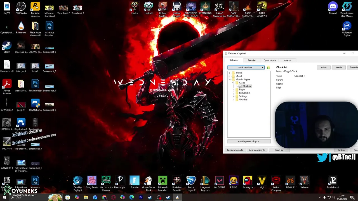
Task: Click the .rmskin paketi oluştur button
Action: click(x=249, y=142)
